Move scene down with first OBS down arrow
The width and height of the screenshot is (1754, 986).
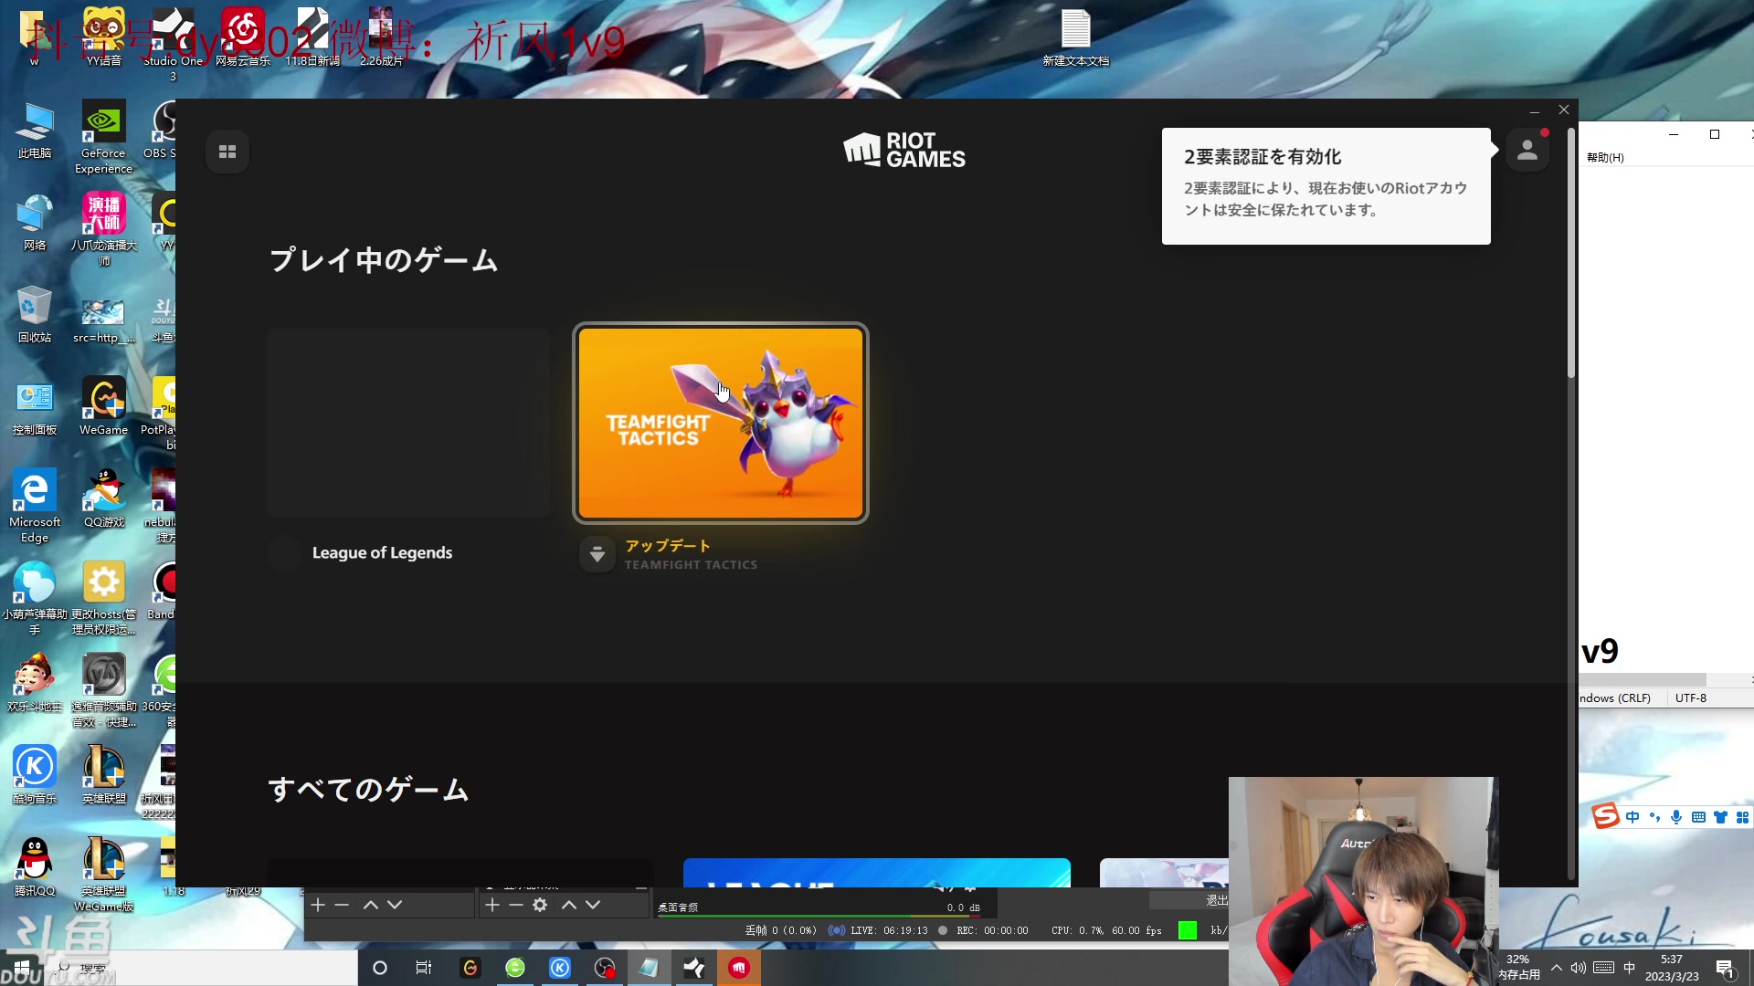(x=395, y=905)
